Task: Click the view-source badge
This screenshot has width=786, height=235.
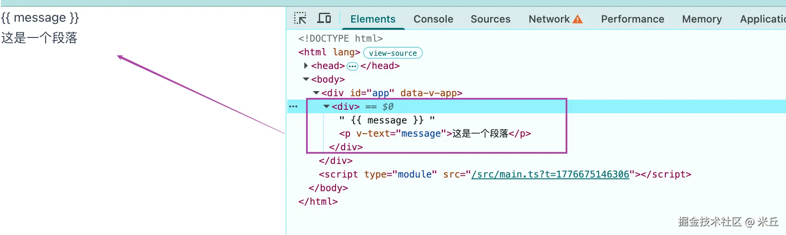Action: tap(393, 53)
